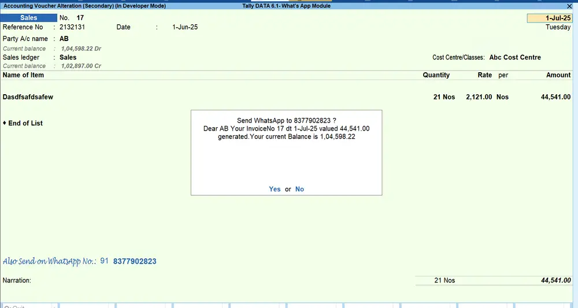Click the Amount column header

tap(558, 75)
